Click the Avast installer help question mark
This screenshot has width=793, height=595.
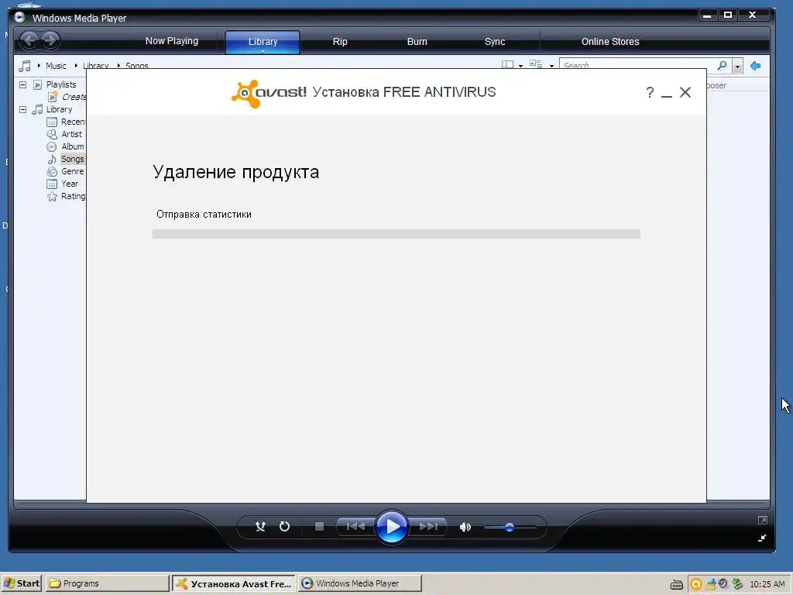pyautogui.click(x=650, y=93)
